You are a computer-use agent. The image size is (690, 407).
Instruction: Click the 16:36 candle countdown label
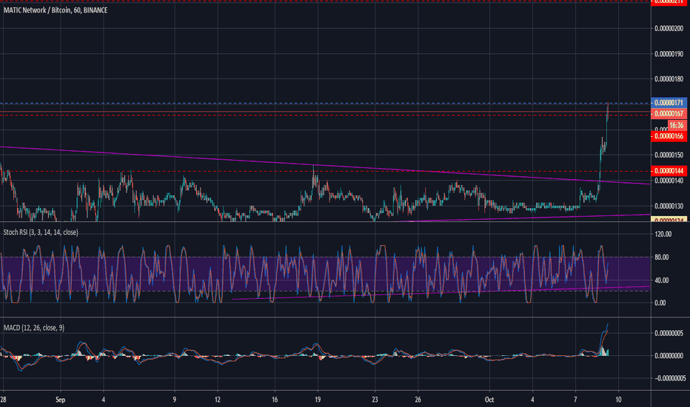pos(677,125)
